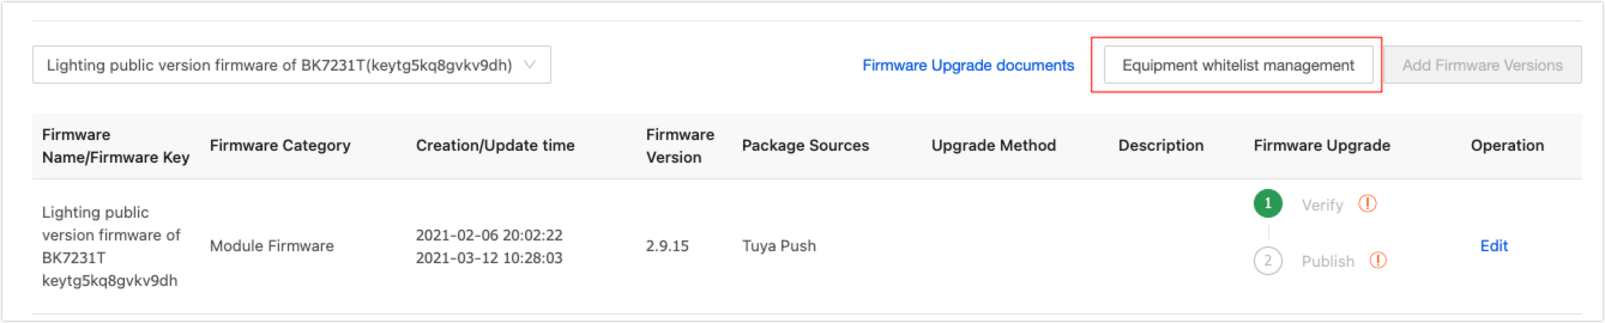The image size is (1605, 323).
Task: Click the warning icon next to Publish
Action: [x=1378, y=260]
